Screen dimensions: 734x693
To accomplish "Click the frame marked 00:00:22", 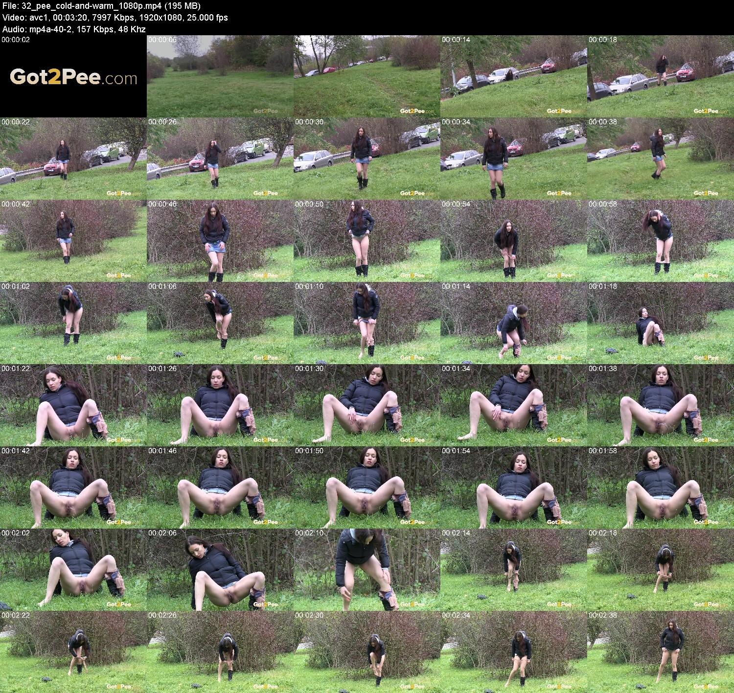I will (x=73, y=159).
